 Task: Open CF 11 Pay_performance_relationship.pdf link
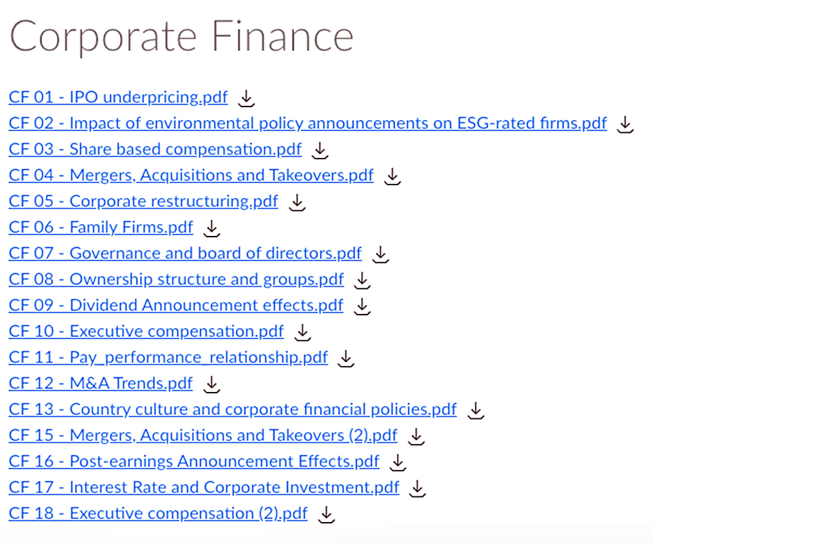[x=168, y=357]
